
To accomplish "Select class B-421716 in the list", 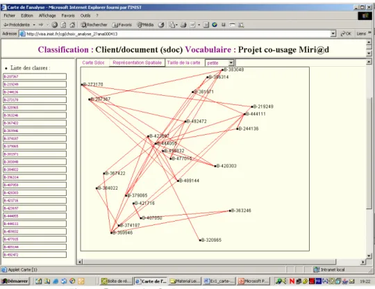I will tap(35, 201).
